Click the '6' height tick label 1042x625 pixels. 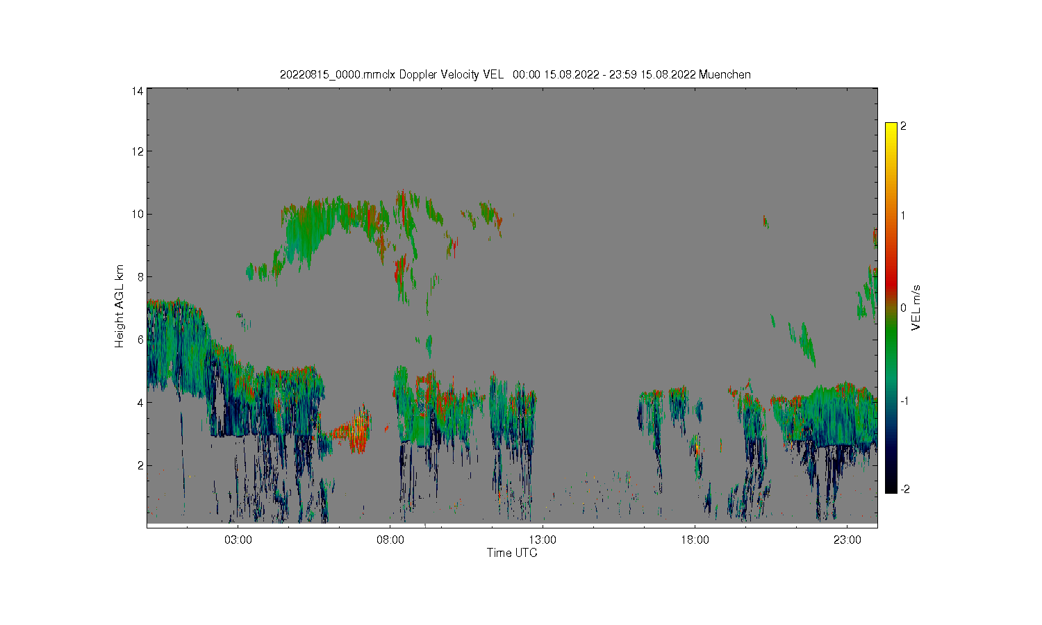(x=140, y=340)
